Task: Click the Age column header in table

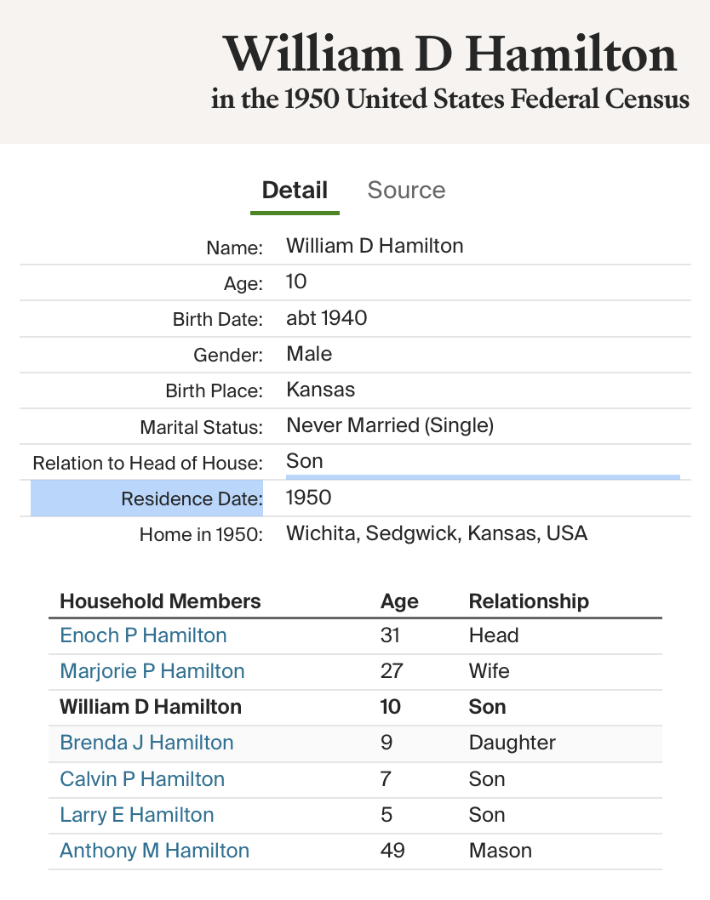Action: click(x=399, y=601)
